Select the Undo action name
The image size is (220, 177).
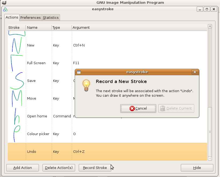pos(32,151)
